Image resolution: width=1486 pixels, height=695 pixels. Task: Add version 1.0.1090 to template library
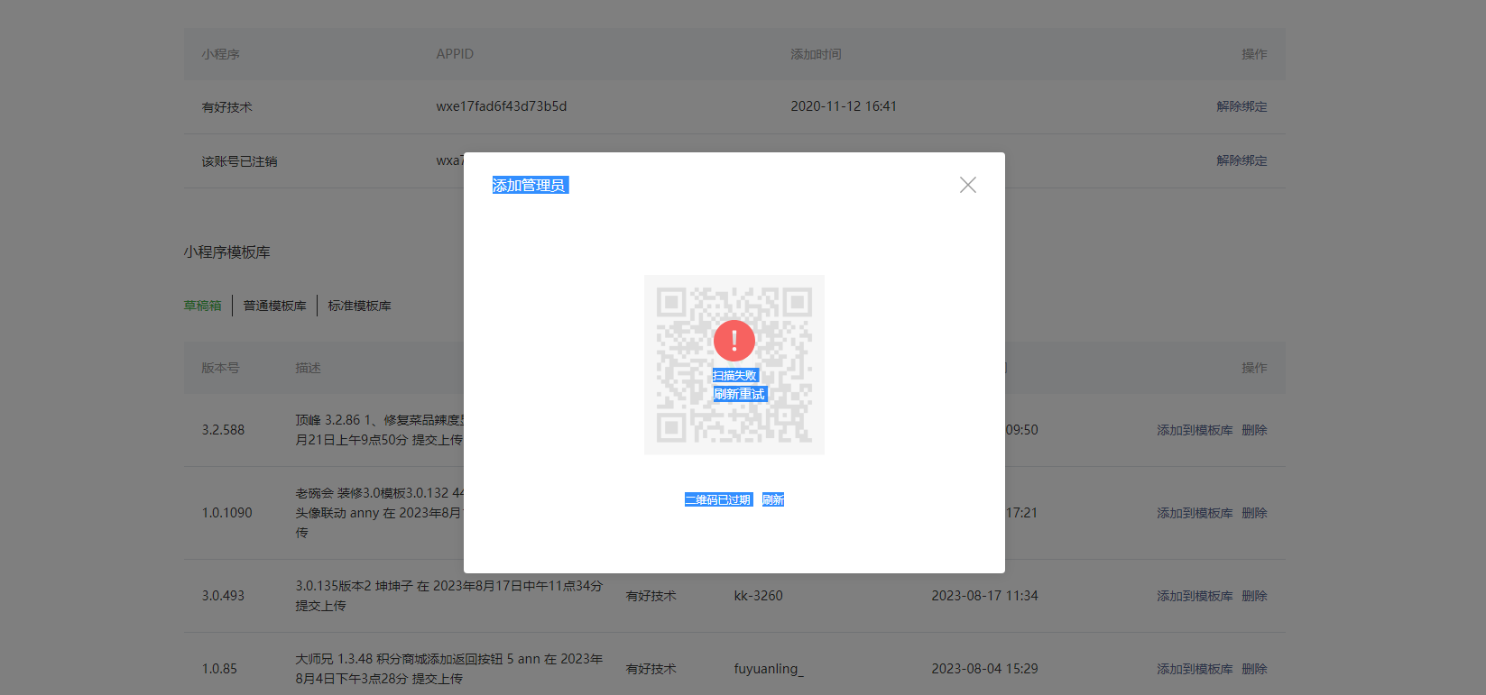[x=1195, y=513]
